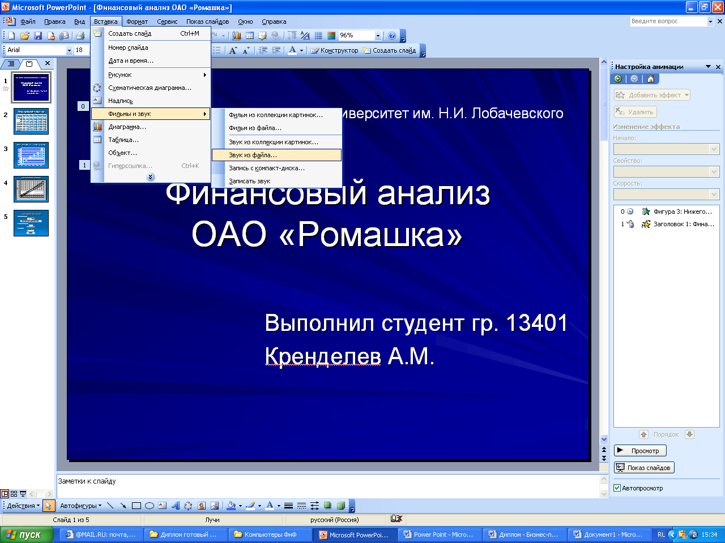The width and height of the screenshot is (725, 543).
Task: Open the Действия dropdown menu
Action: 23,506
